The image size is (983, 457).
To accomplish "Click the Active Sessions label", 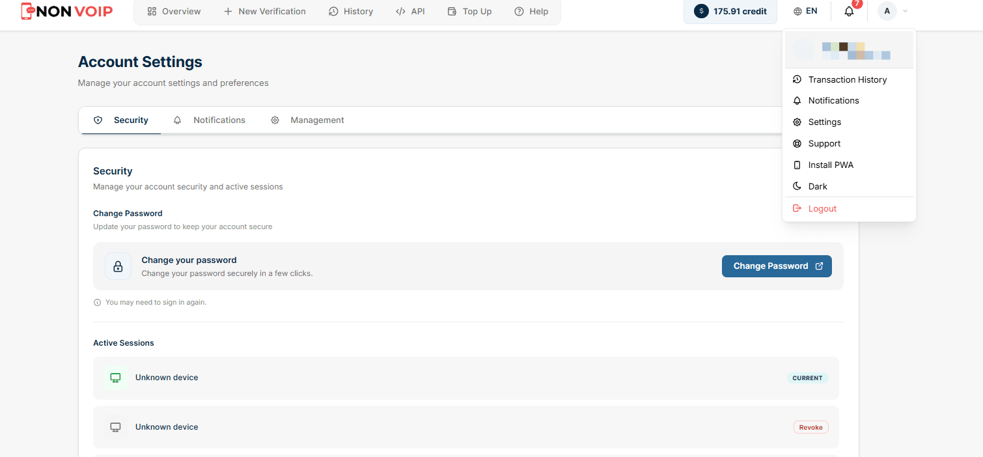I will (x=124, y=343).
